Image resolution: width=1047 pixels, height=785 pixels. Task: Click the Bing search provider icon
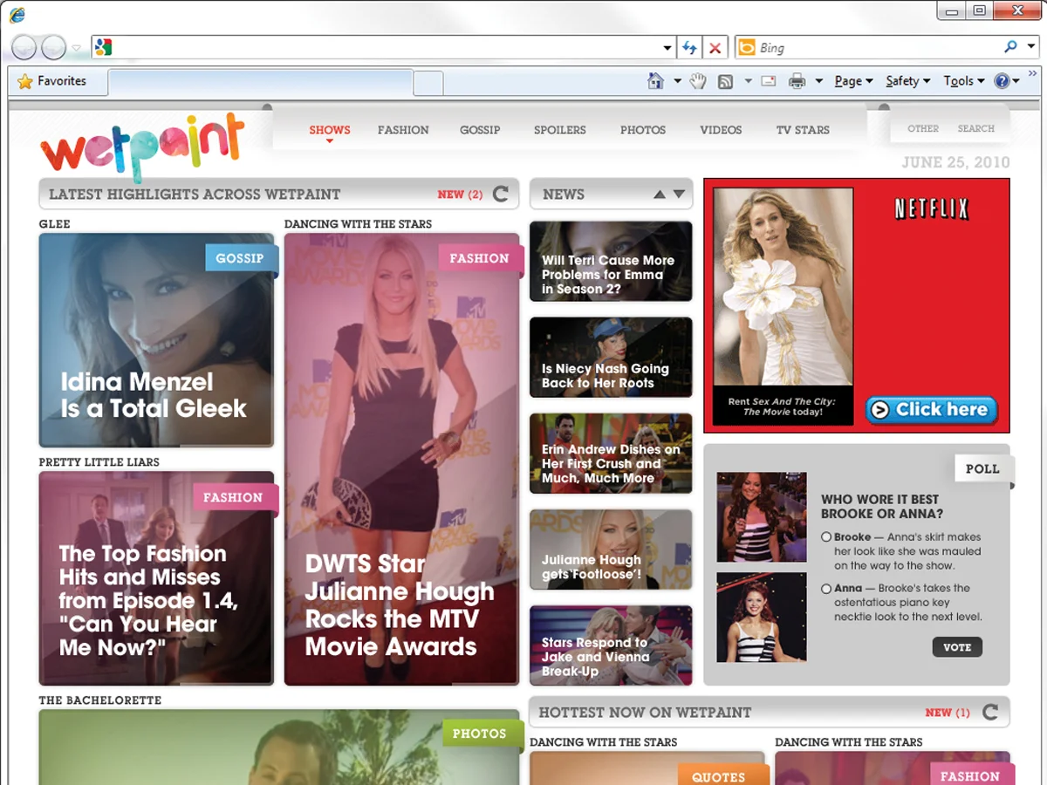point(747,48)
